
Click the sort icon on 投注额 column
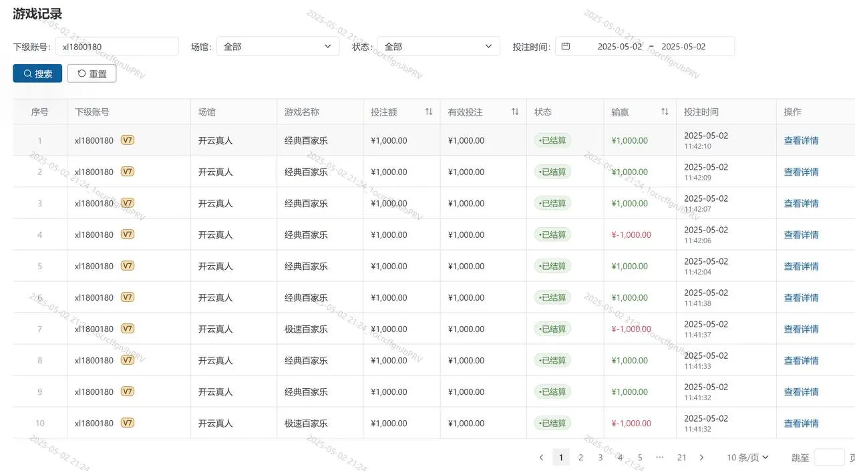tap(428, 112)
